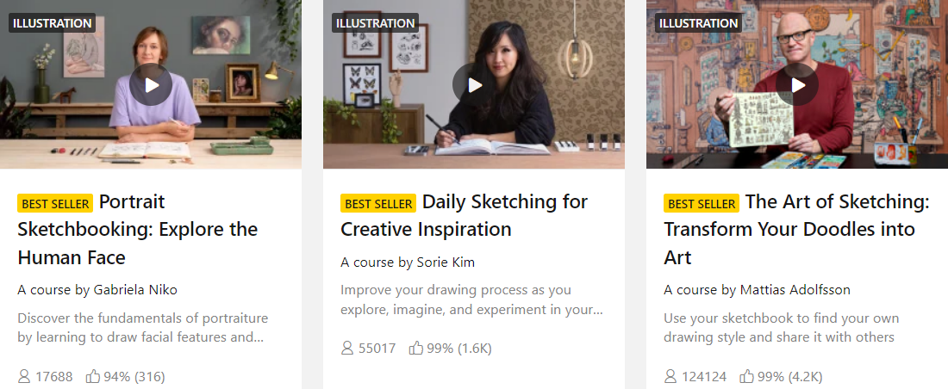948x389 pixels.
Task: Click the thumbs-up icon beside 99% (1.6K)
Action: pyautogui.click(x=416, y=349)
